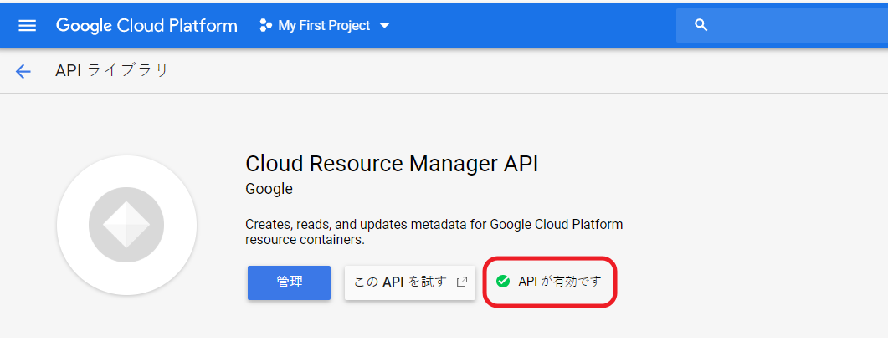Open the My First Project selector
The width and height of the screenshot is (888, 346).
[324, 25]
